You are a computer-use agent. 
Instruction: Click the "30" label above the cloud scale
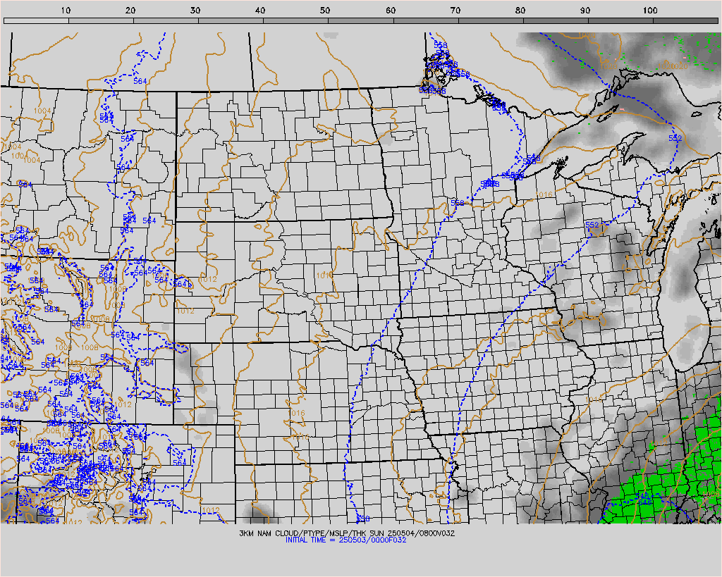tap(195, 10)
